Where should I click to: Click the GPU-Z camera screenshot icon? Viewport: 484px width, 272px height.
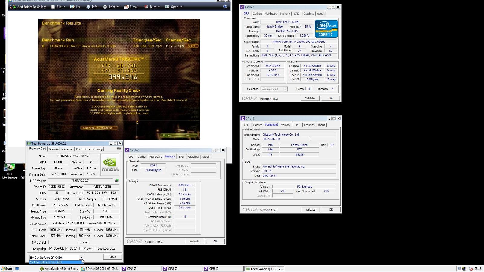coord(119,149)
